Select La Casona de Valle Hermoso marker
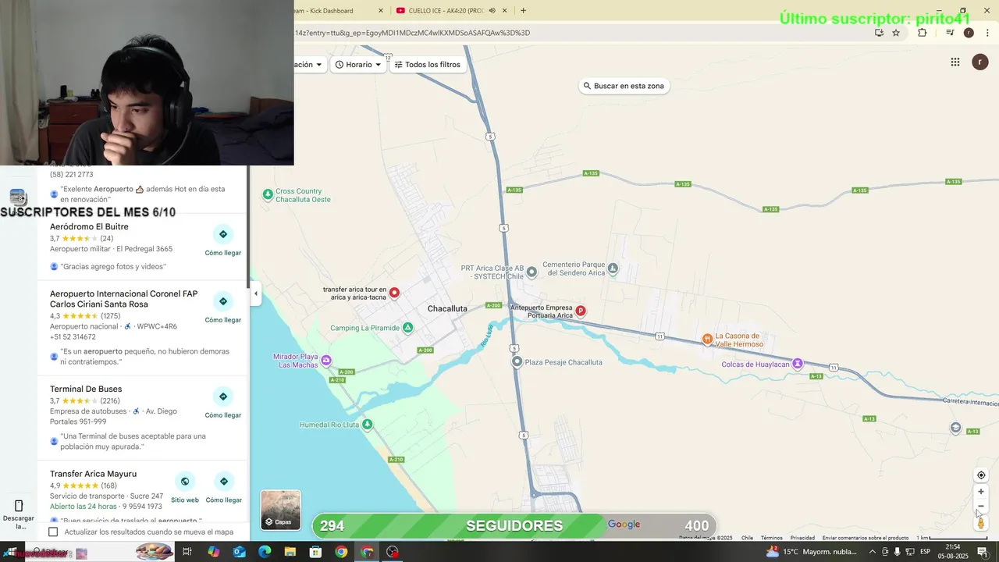This screenshot has height=562, width=999. point(707,339)
